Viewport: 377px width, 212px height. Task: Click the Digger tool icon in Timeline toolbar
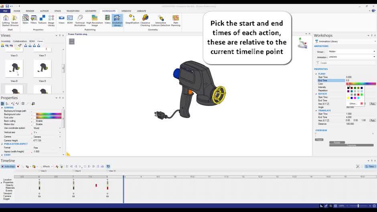34,166
